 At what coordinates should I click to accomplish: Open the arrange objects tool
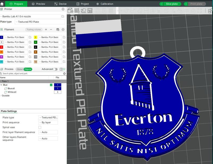coord(91,11)
